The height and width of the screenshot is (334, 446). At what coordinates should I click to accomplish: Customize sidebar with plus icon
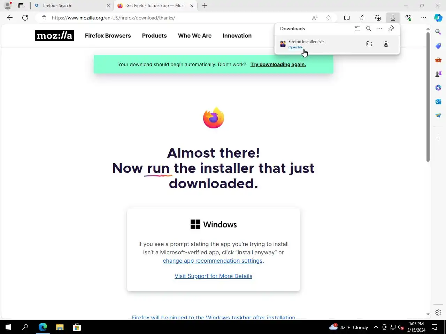[438, 138]
